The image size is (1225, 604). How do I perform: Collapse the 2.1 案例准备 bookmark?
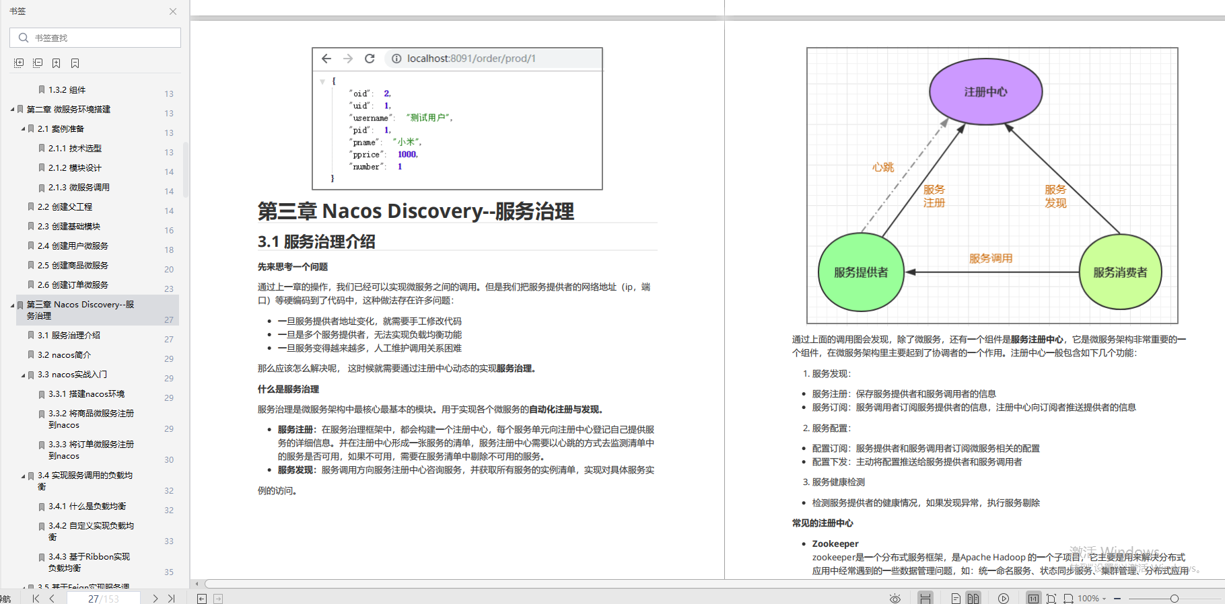[23, 128]
